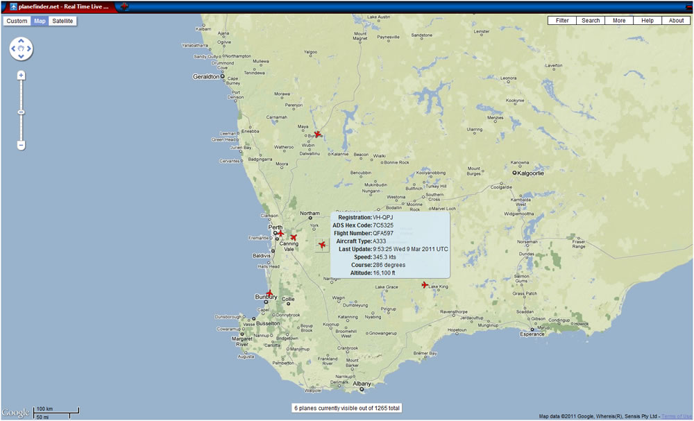Screen dimensions: 694x421
Task: Open the Help menu
Action: point(647,20)
